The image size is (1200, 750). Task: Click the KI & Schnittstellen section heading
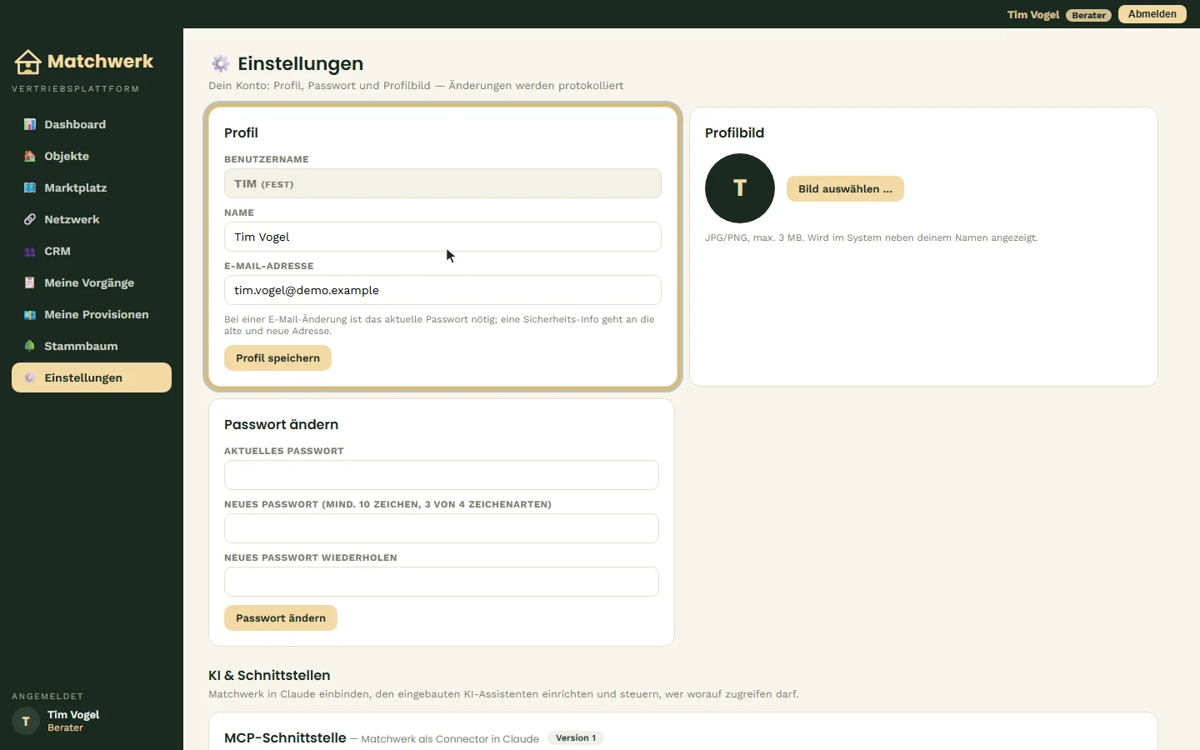click(x=269, y=675)
